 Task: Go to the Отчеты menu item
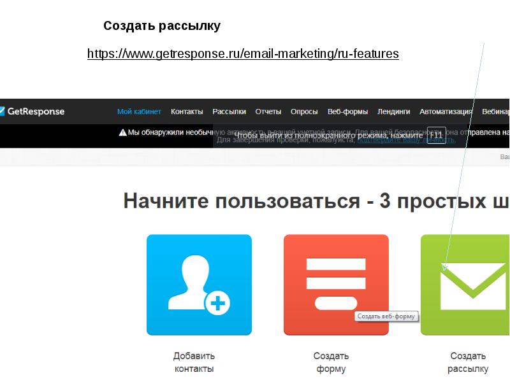268,111
